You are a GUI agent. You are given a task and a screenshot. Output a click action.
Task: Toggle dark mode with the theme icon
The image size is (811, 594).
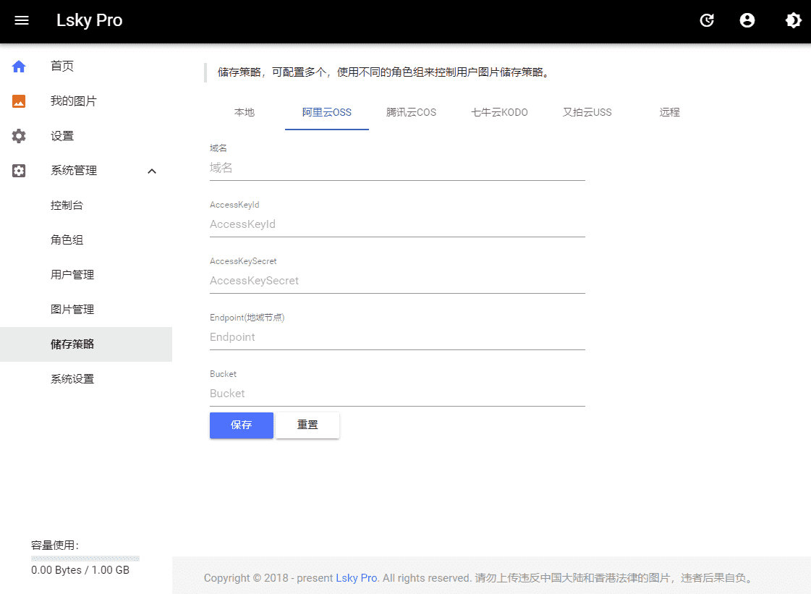794,20
